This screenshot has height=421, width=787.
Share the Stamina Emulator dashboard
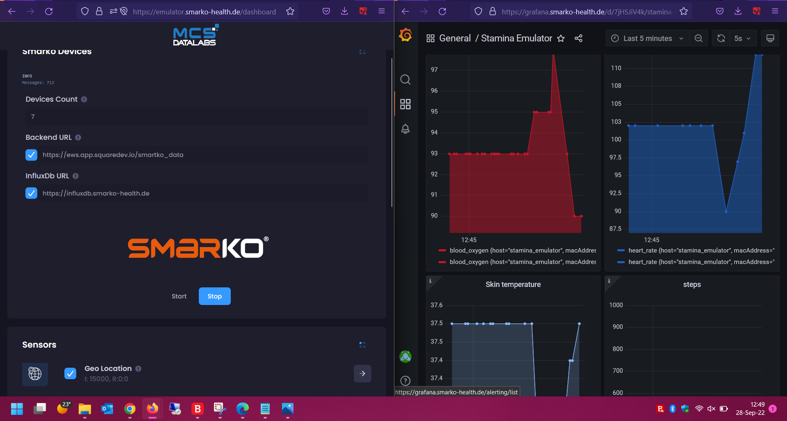point(578,39)
